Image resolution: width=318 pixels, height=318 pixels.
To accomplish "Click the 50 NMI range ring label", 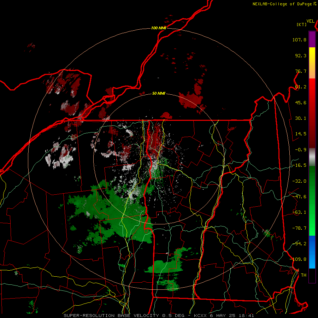I will 159,94.
